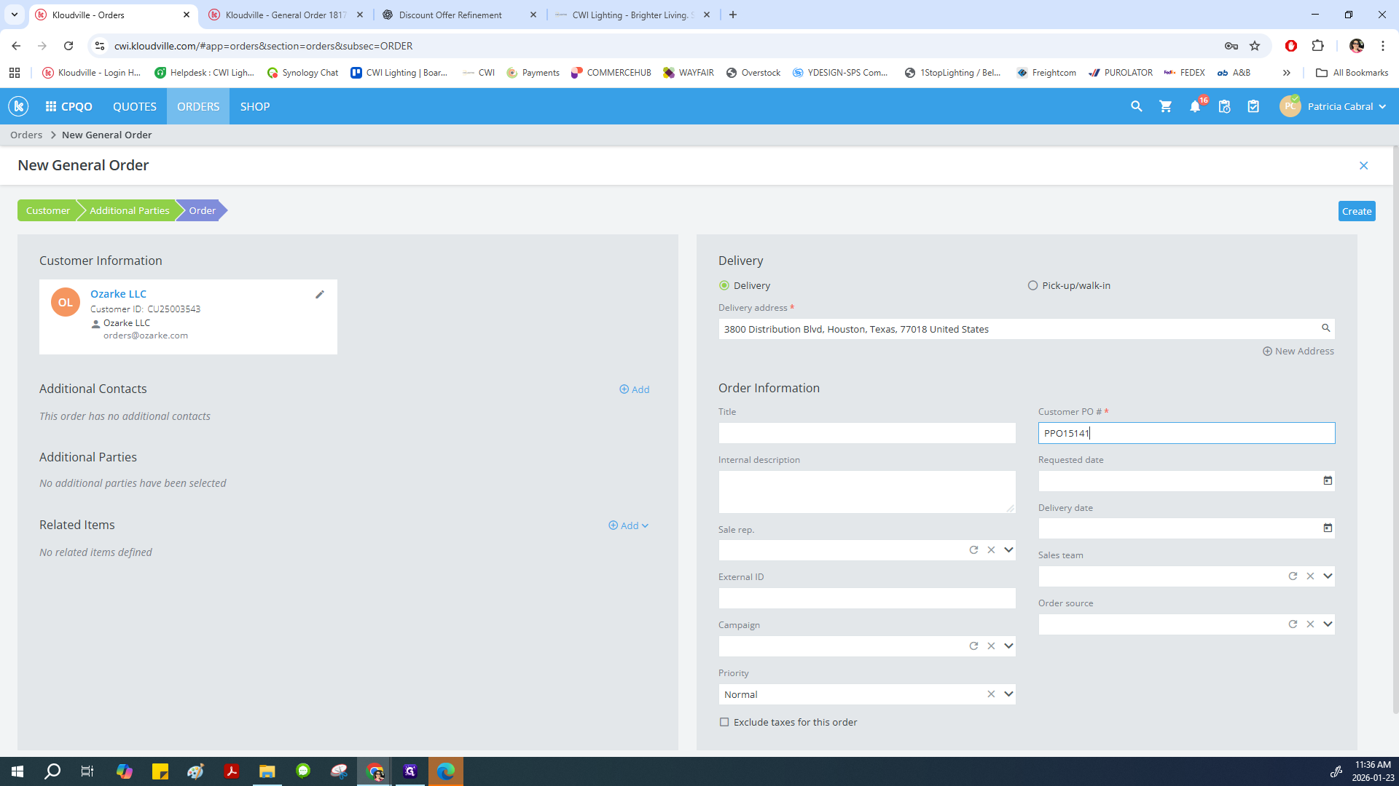1399x786 pixels.
Task: Click the pencil icon to edit Ozarke LLC
Action: [x=319, y=295]
